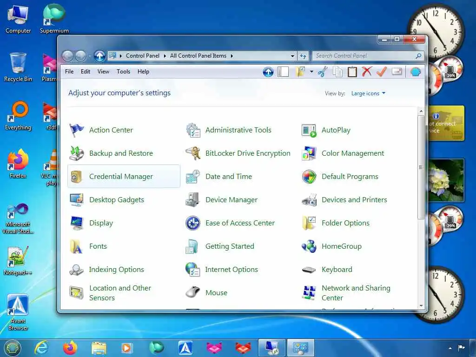Open the View menu
The image size is (476, 357).
103,72
